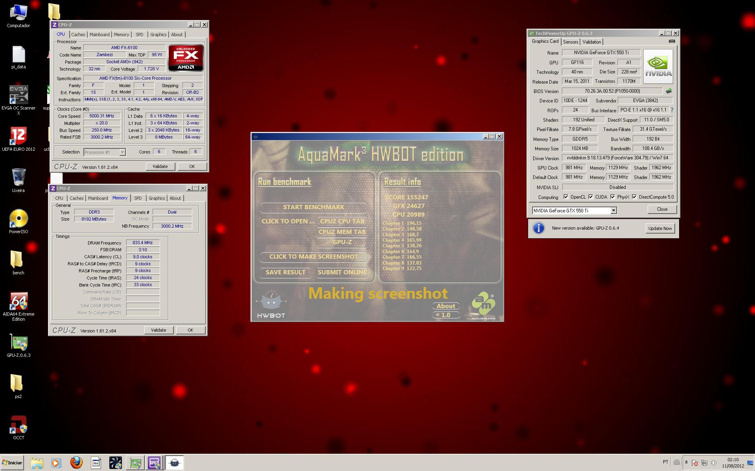Click START BENCHMARK in AquaMark

313,207
